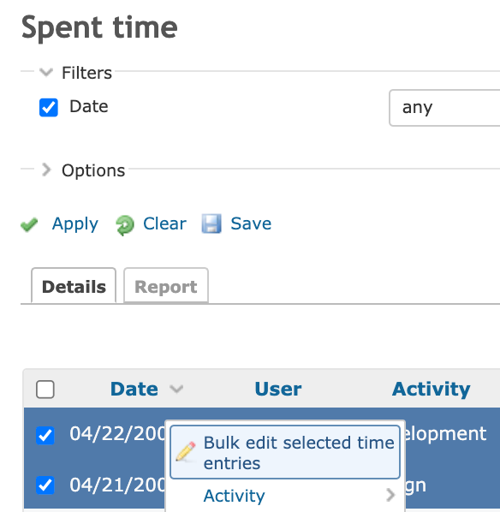500x512 pixels.
Task: Open the Activity submenu arrow
Action: tap(390, 495)
